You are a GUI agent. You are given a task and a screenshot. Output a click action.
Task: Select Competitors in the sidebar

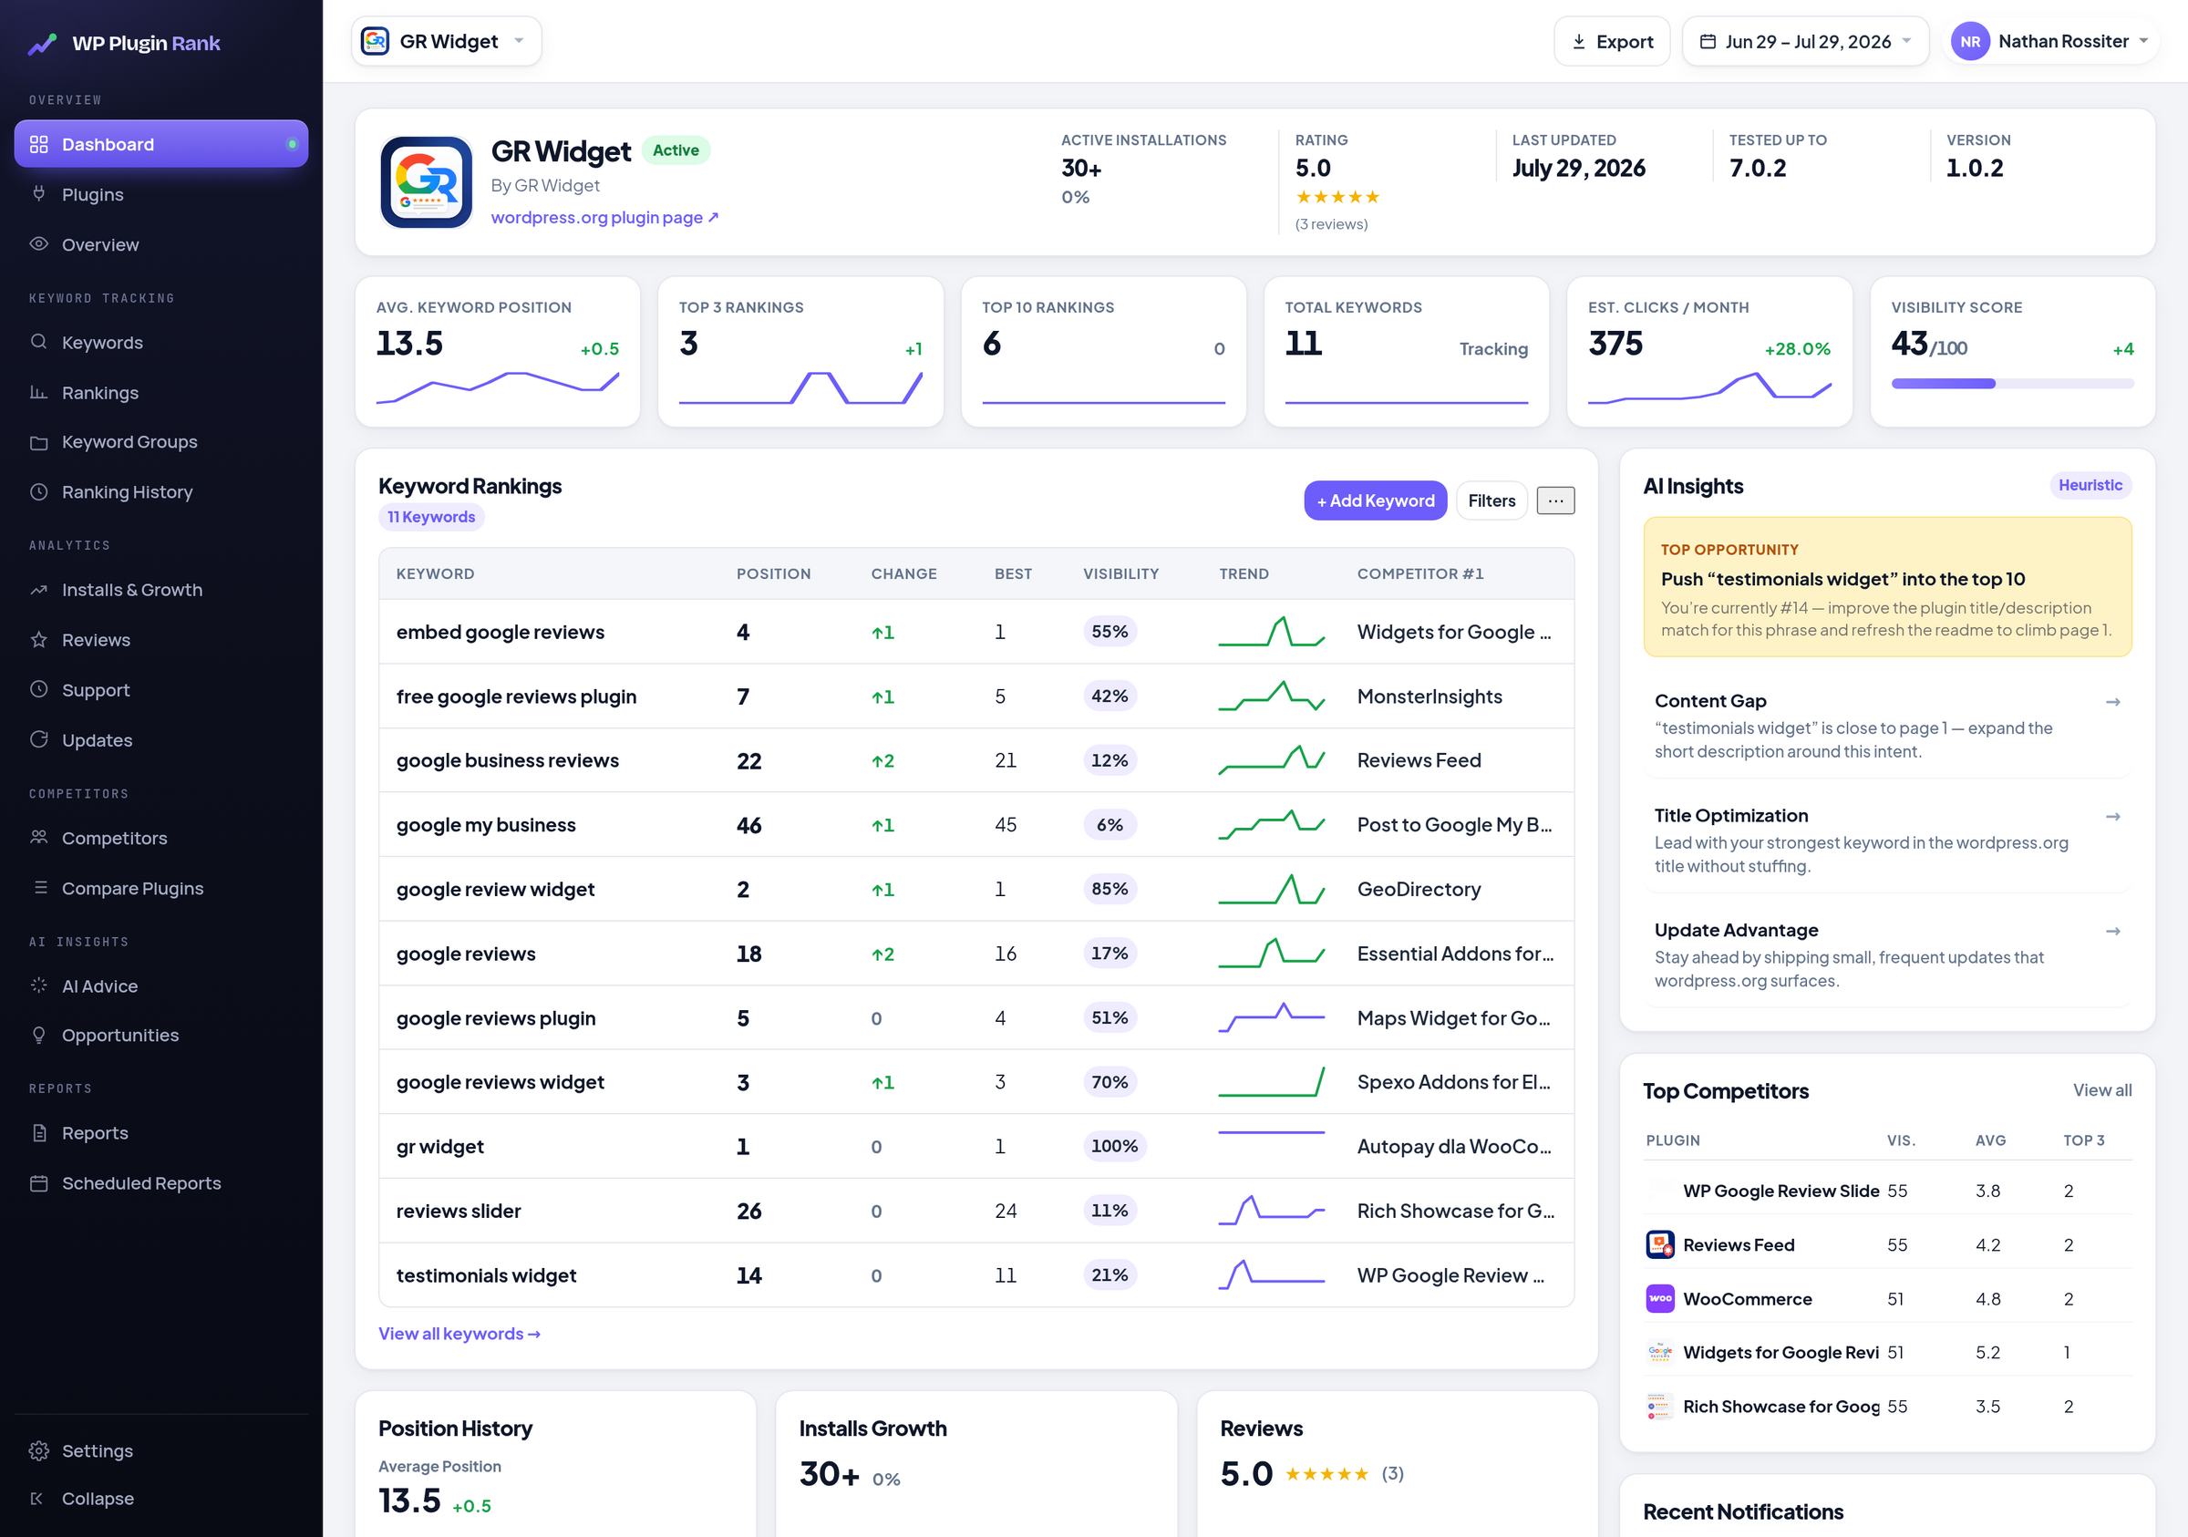pos(161,838)
